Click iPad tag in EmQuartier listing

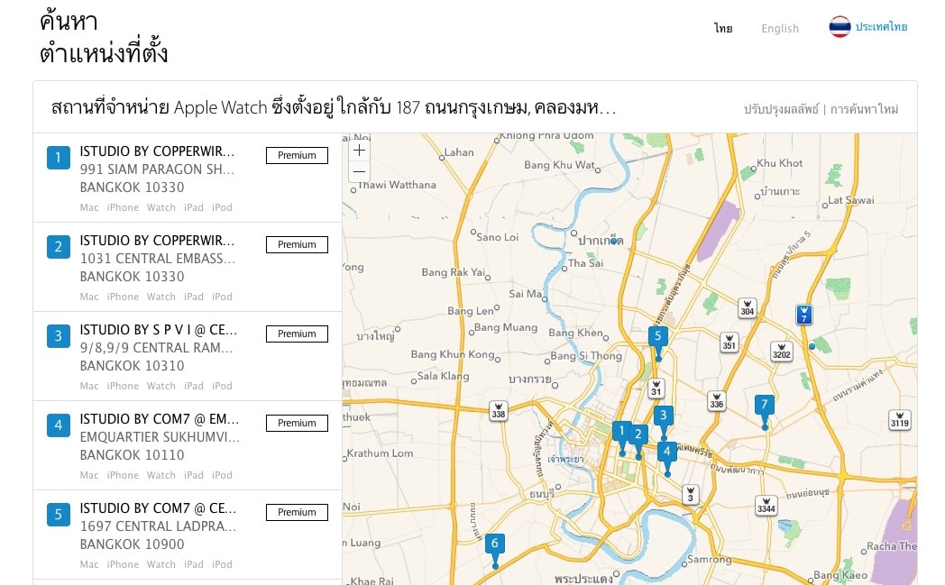pyautogui.click(x=194, y=475)
